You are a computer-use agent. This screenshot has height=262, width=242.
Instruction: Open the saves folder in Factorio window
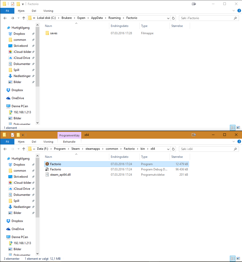click(x=54, y=33)
